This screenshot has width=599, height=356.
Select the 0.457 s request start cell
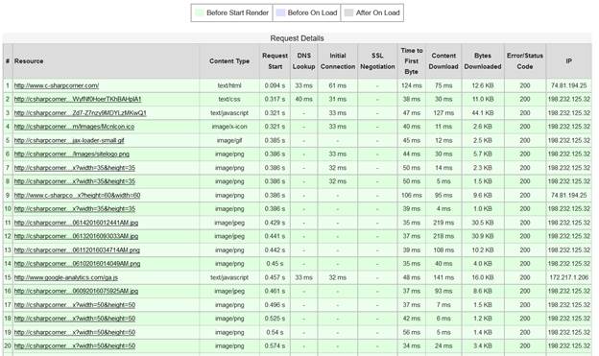click(x=276, y=277)
